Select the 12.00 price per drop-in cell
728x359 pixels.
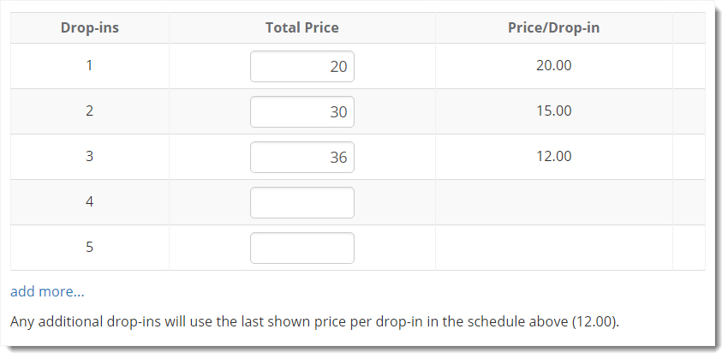(554, 157)
